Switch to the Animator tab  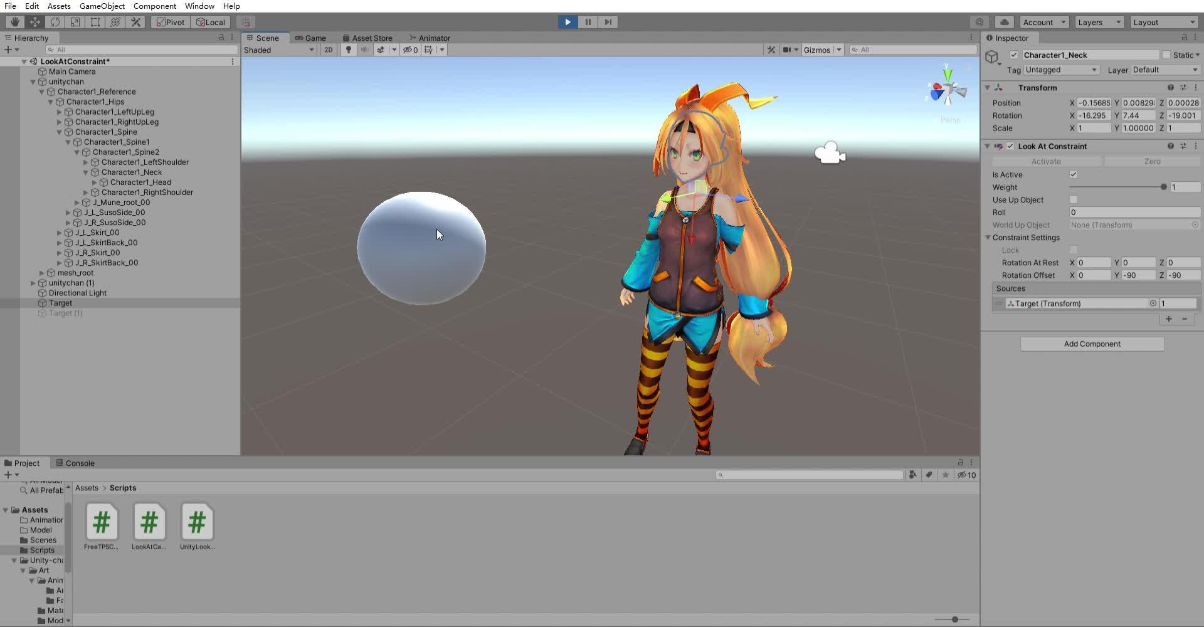point(430,38)
